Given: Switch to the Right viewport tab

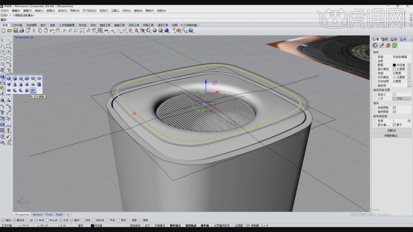Looking at the screenshot, I should (59, 214).
